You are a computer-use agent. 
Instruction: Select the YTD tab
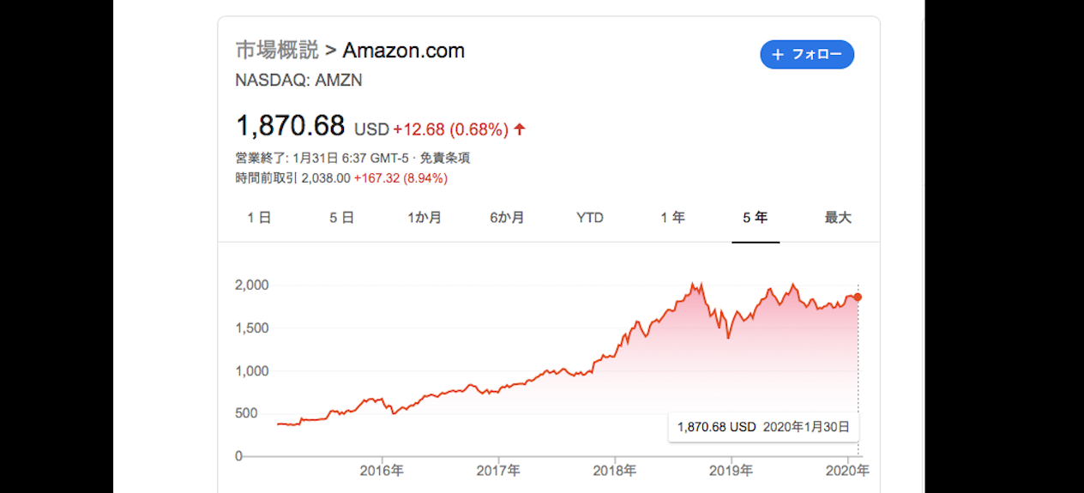tap(590, 218)
